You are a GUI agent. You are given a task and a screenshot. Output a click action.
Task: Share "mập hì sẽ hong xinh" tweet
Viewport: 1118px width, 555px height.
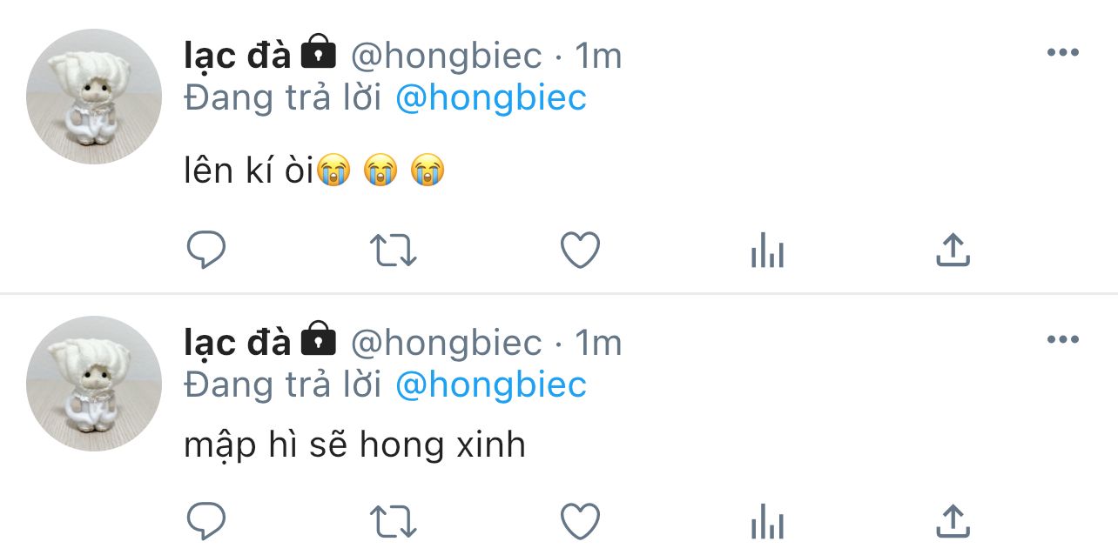(953, 521)
